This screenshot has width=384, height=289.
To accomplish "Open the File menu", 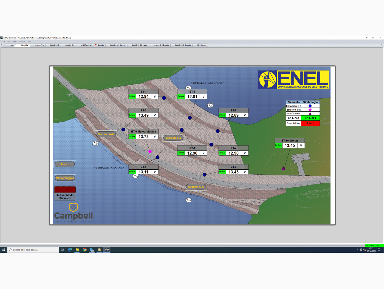I will (4, 41).
